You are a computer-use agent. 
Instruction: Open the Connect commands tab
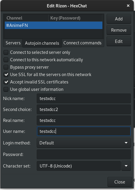tap(82, 43)
